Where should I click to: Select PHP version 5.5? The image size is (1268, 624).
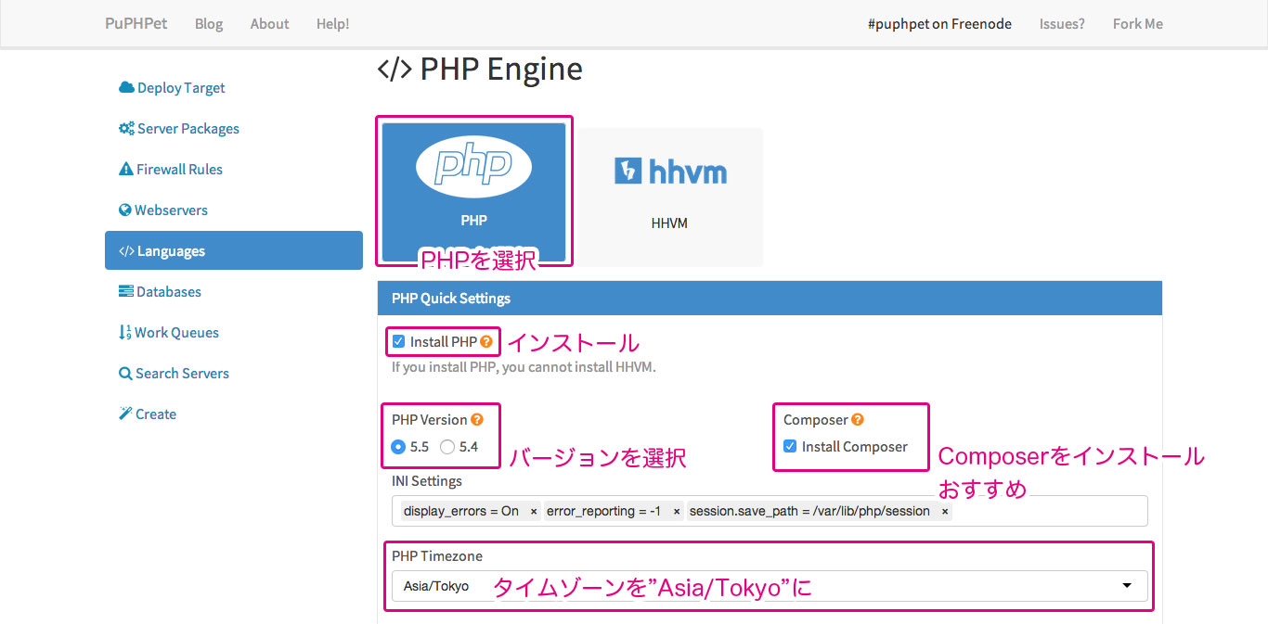[x=399, y=447]
